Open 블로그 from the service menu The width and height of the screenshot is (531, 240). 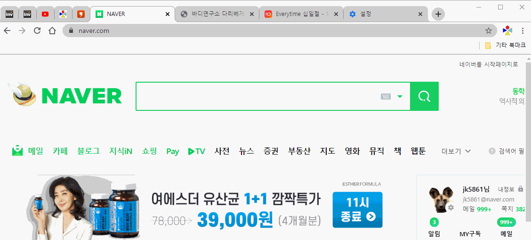pos(88,151)
